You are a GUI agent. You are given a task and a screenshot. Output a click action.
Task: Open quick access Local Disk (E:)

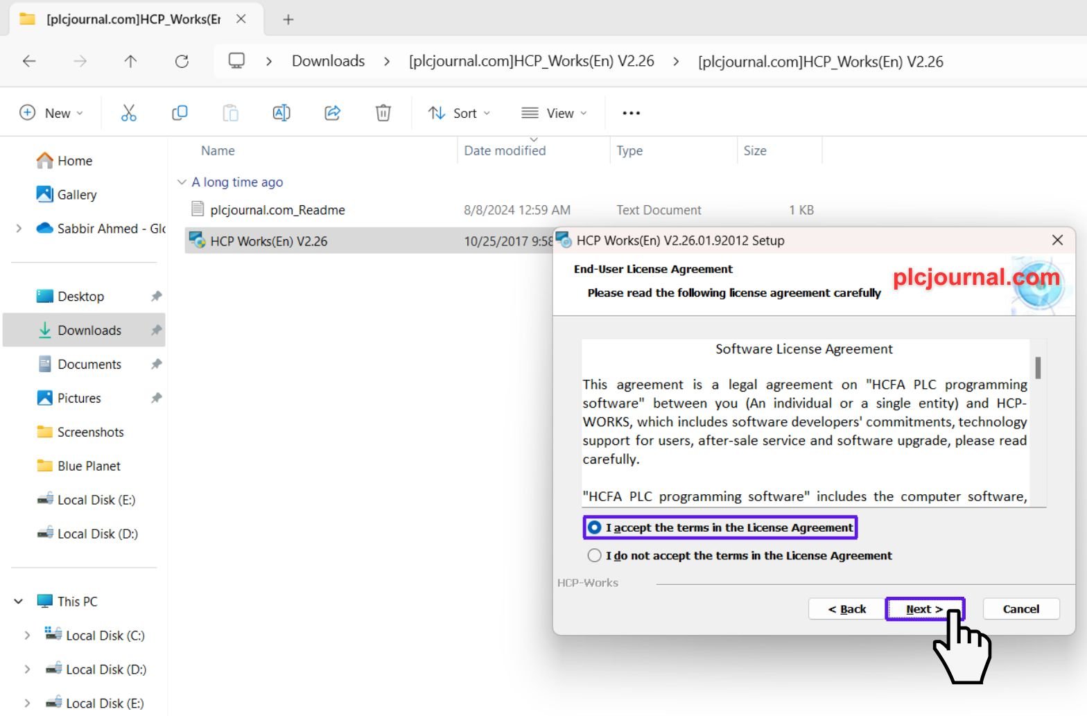86,500
